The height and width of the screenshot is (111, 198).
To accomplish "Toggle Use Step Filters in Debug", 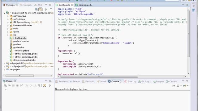I will pyautogui.click(x=44, y=86).
